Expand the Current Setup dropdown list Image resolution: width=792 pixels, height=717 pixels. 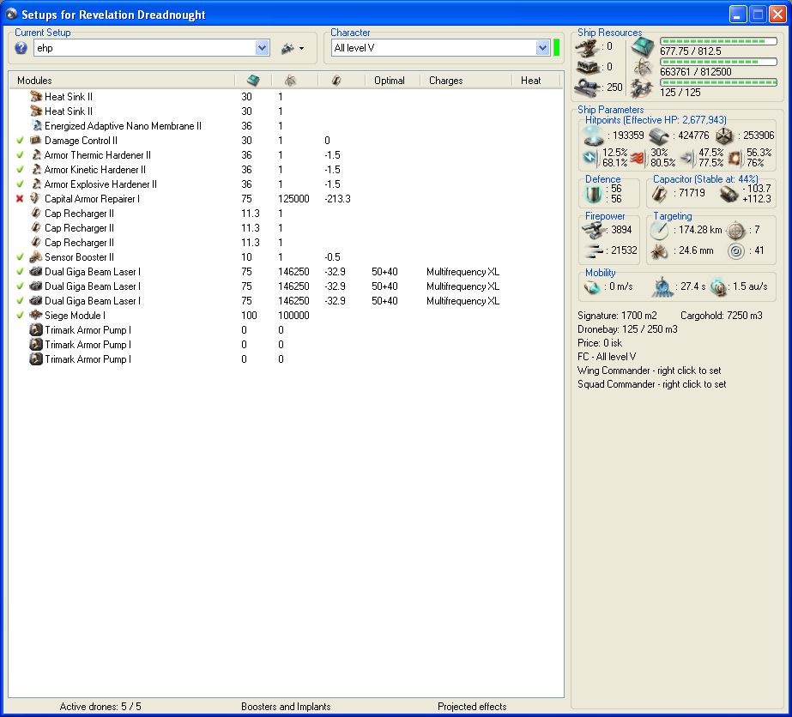coord(263,49)
